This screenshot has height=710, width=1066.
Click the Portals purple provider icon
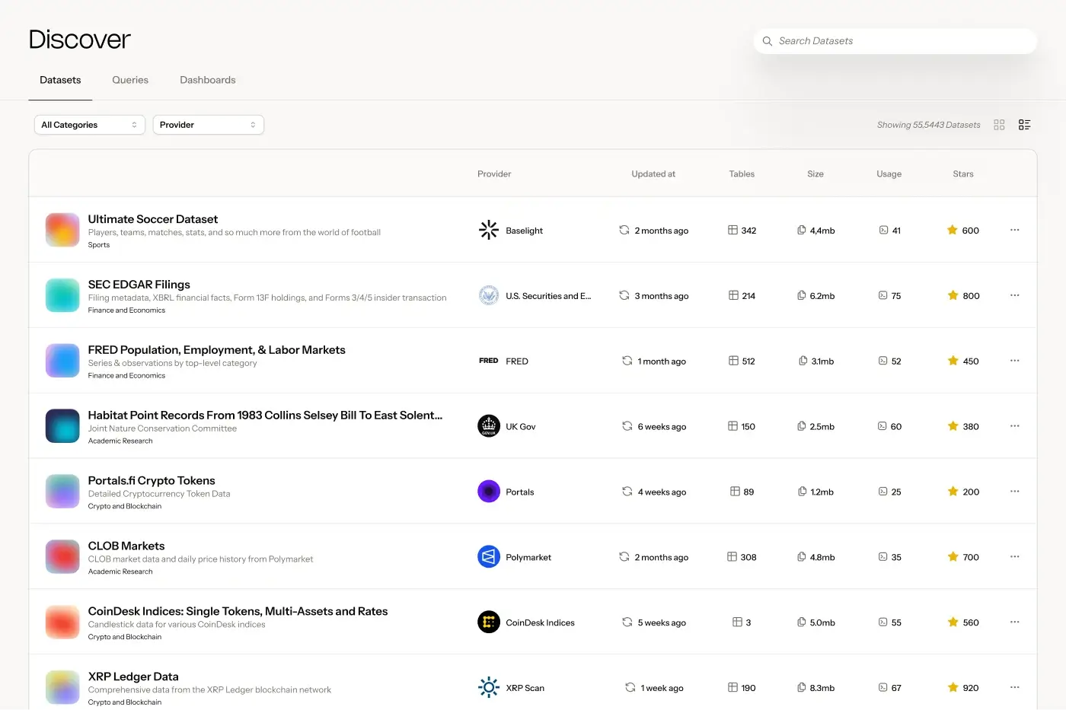(x=488, y=492)
